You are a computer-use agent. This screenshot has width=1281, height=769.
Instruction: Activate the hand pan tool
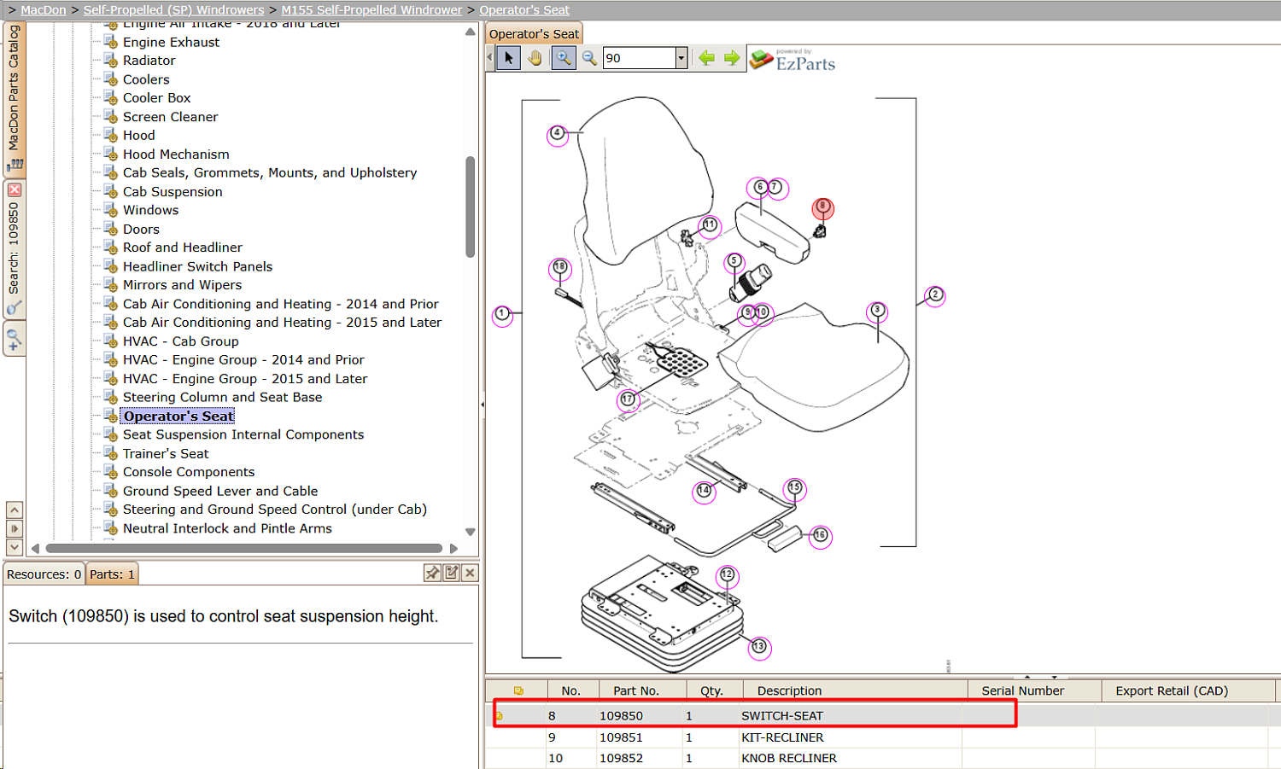(x=535, y=58)
